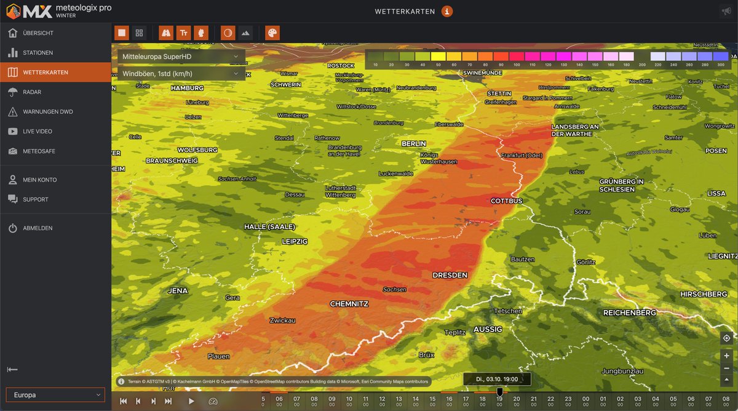Center map on my location
738x411 pixels.
726,338
